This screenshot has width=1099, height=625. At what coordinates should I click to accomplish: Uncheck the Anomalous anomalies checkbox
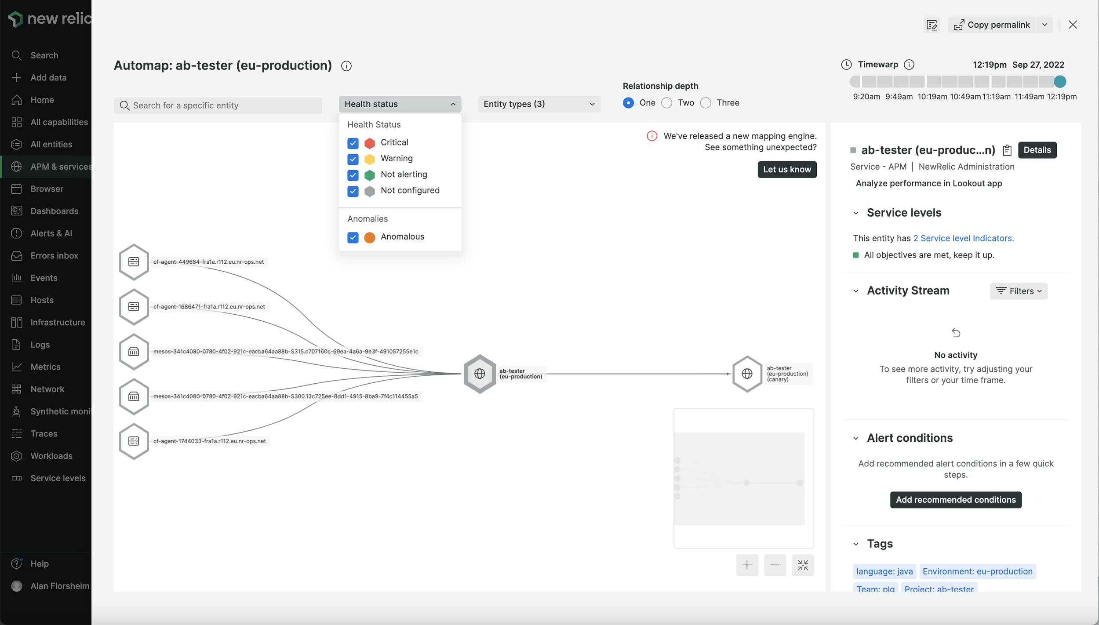pos(353,237)
